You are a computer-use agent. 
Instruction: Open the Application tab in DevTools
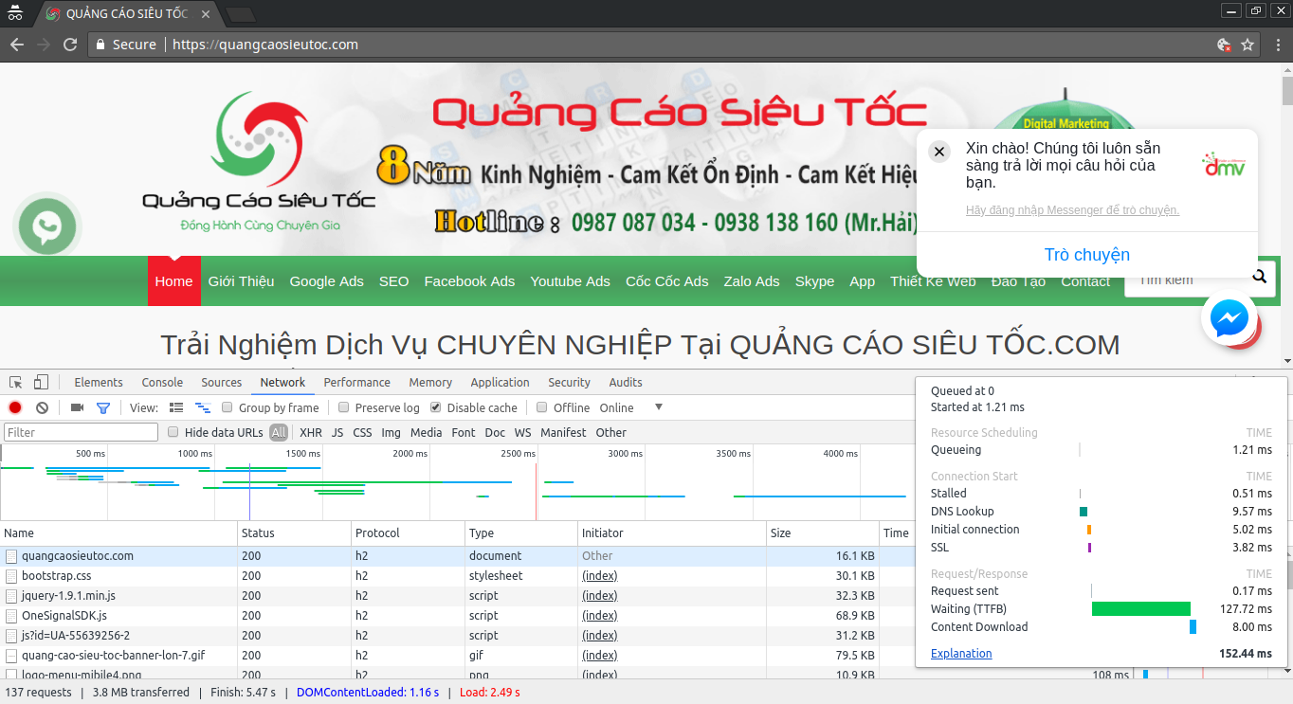point(500,383)
